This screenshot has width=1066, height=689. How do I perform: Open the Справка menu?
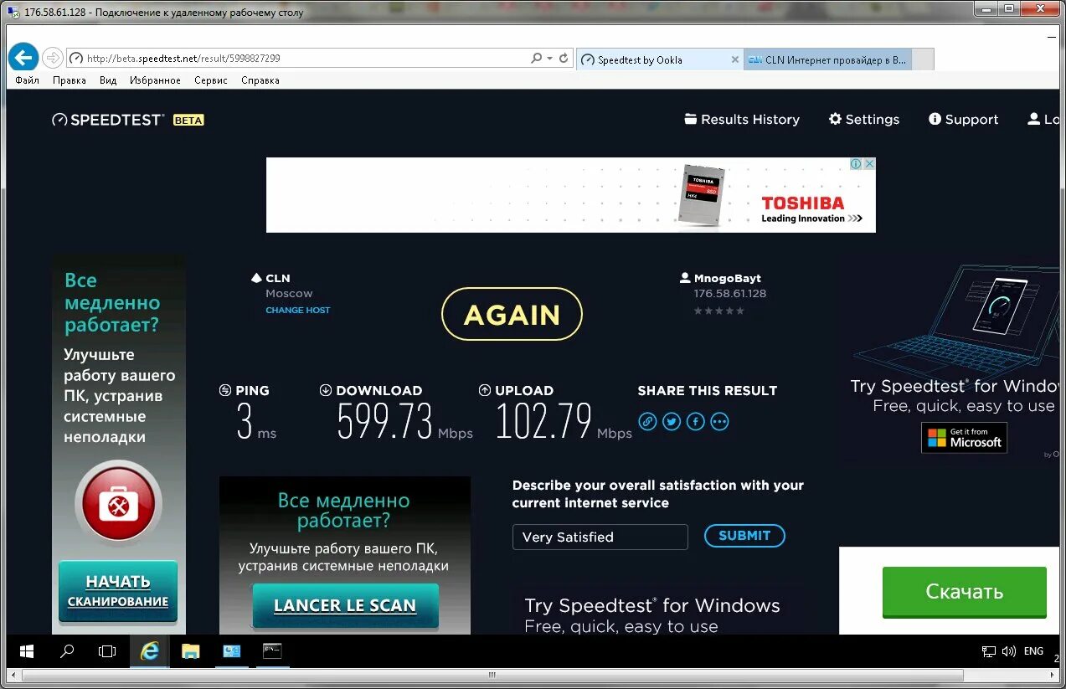tap(260, 80)
